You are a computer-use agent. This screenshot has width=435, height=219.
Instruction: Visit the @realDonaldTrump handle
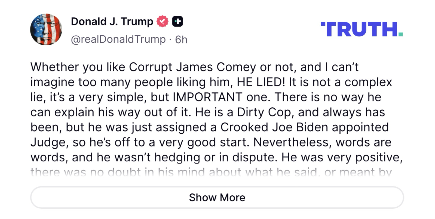pos(118,39)
